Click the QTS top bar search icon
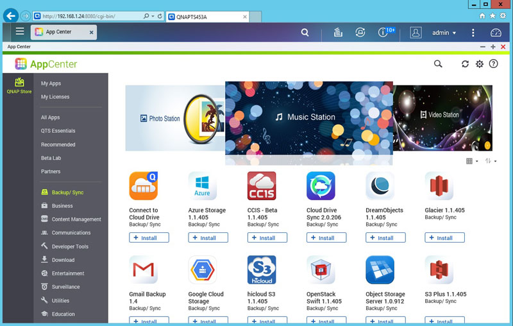Screen dimensions: 513x326 coord(305,32)
